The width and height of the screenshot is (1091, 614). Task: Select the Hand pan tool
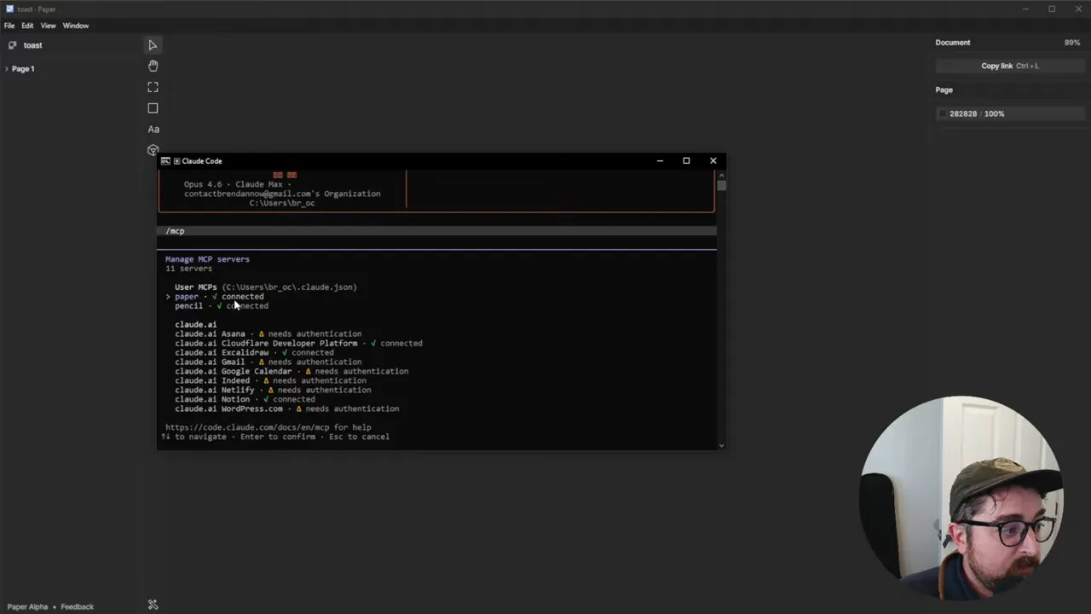[153, 66]
